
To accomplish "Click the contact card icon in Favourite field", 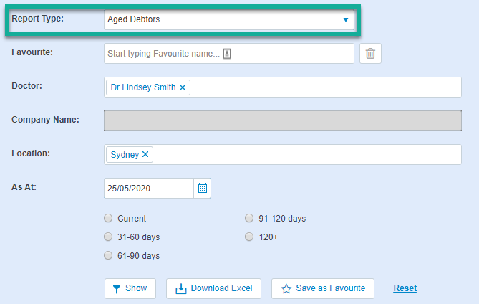I will [x=227, y=54].
